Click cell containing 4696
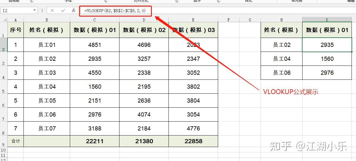Viewport: 356px width, 161px height. click(x=144, y=45)
